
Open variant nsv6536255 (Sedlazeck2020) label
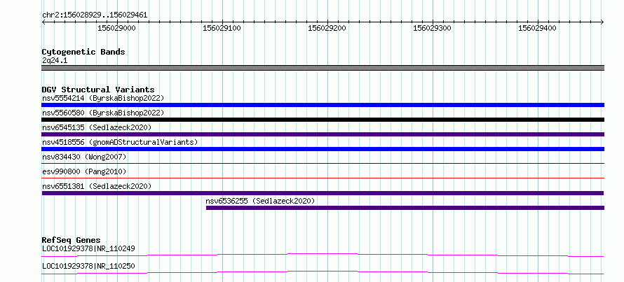point(260,201)
